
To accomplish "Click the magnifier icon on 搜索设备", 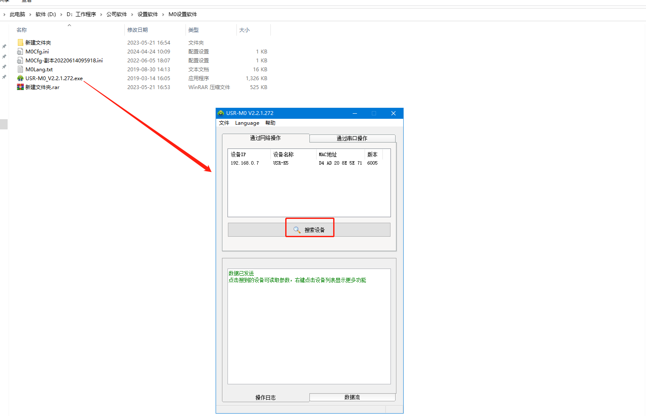I will click(x=297, y=230).
